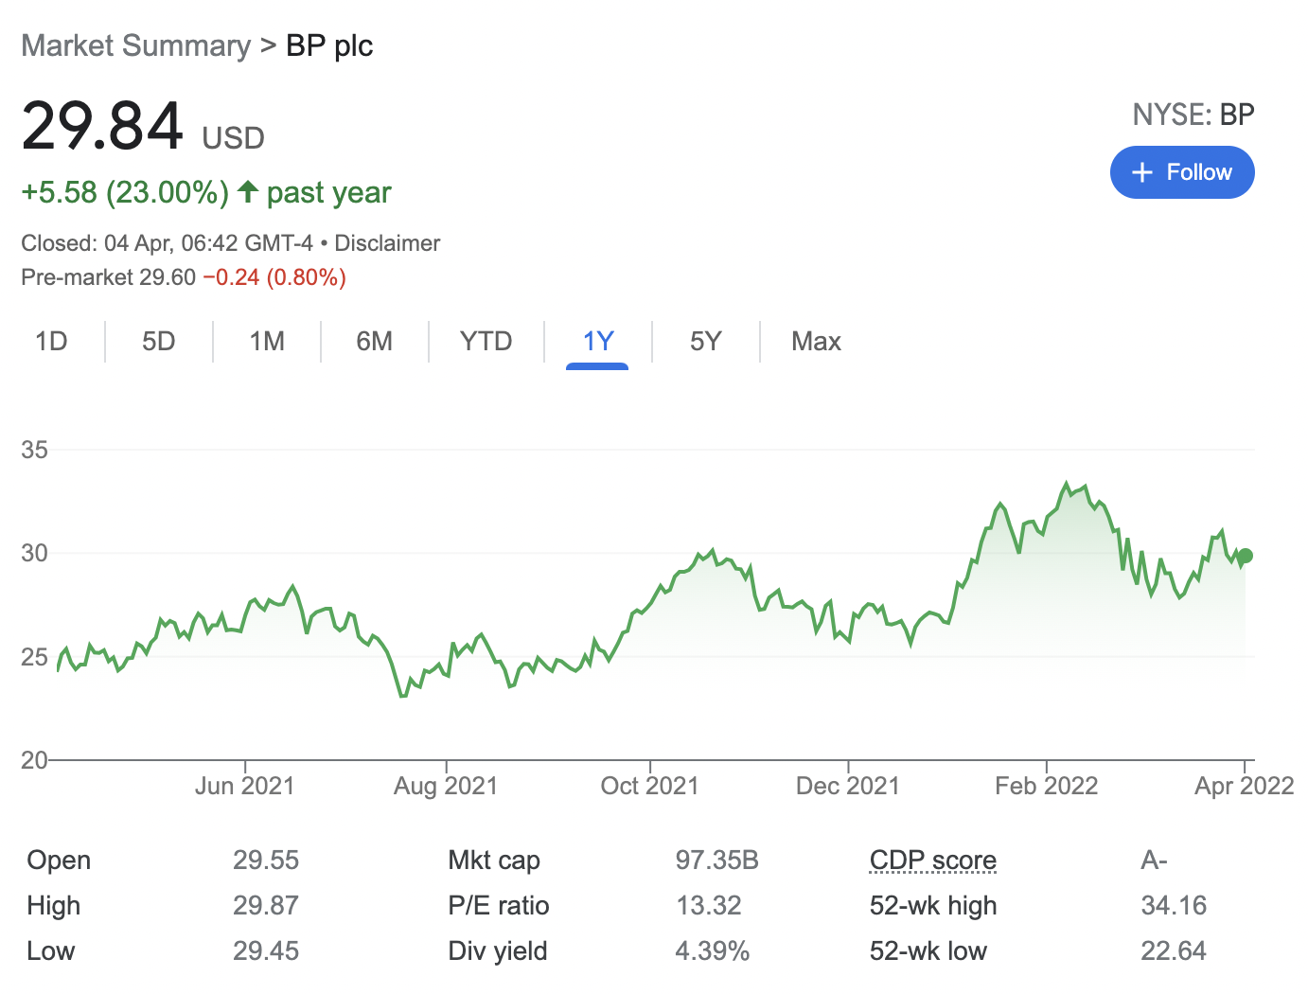Select the 1D time range tab
Screen dimensions: 1308x994
51,341
